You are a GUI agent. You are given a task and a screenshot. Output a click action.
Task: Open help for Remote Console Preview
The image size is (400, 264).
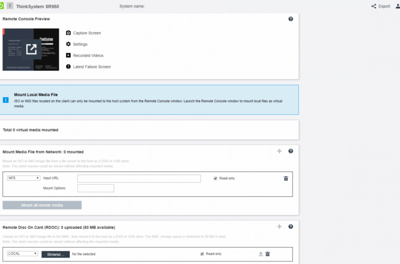pos(291,19)
